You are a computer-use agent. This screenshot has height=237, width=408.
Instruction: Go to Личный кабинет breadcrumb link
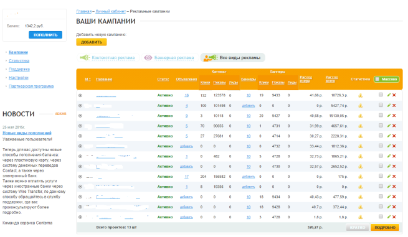[111, 11]
